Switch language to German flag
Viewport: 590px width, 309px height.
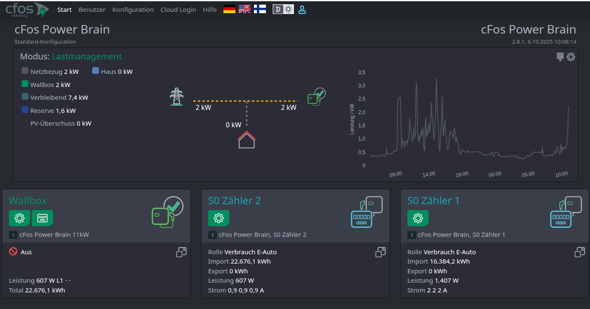pyautogui.click(x=229, y=9)
